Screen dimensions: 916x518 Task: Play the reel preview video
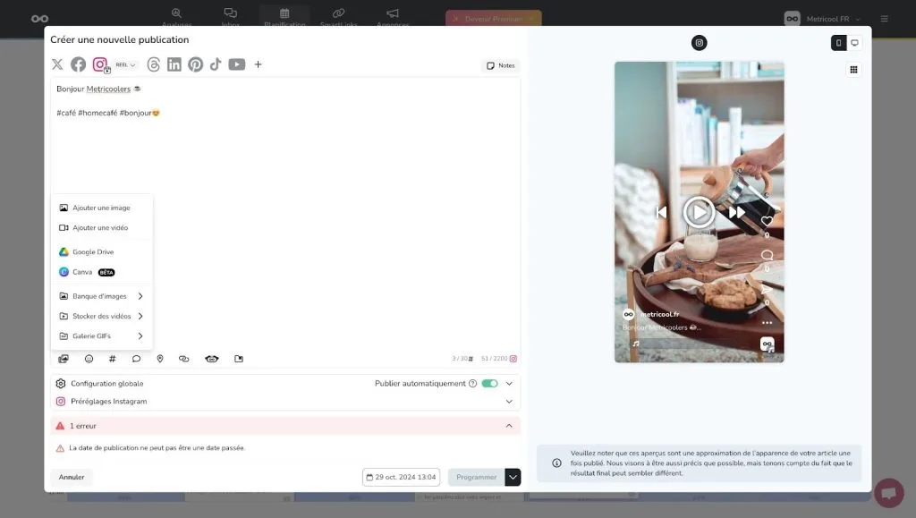[699, 212]
